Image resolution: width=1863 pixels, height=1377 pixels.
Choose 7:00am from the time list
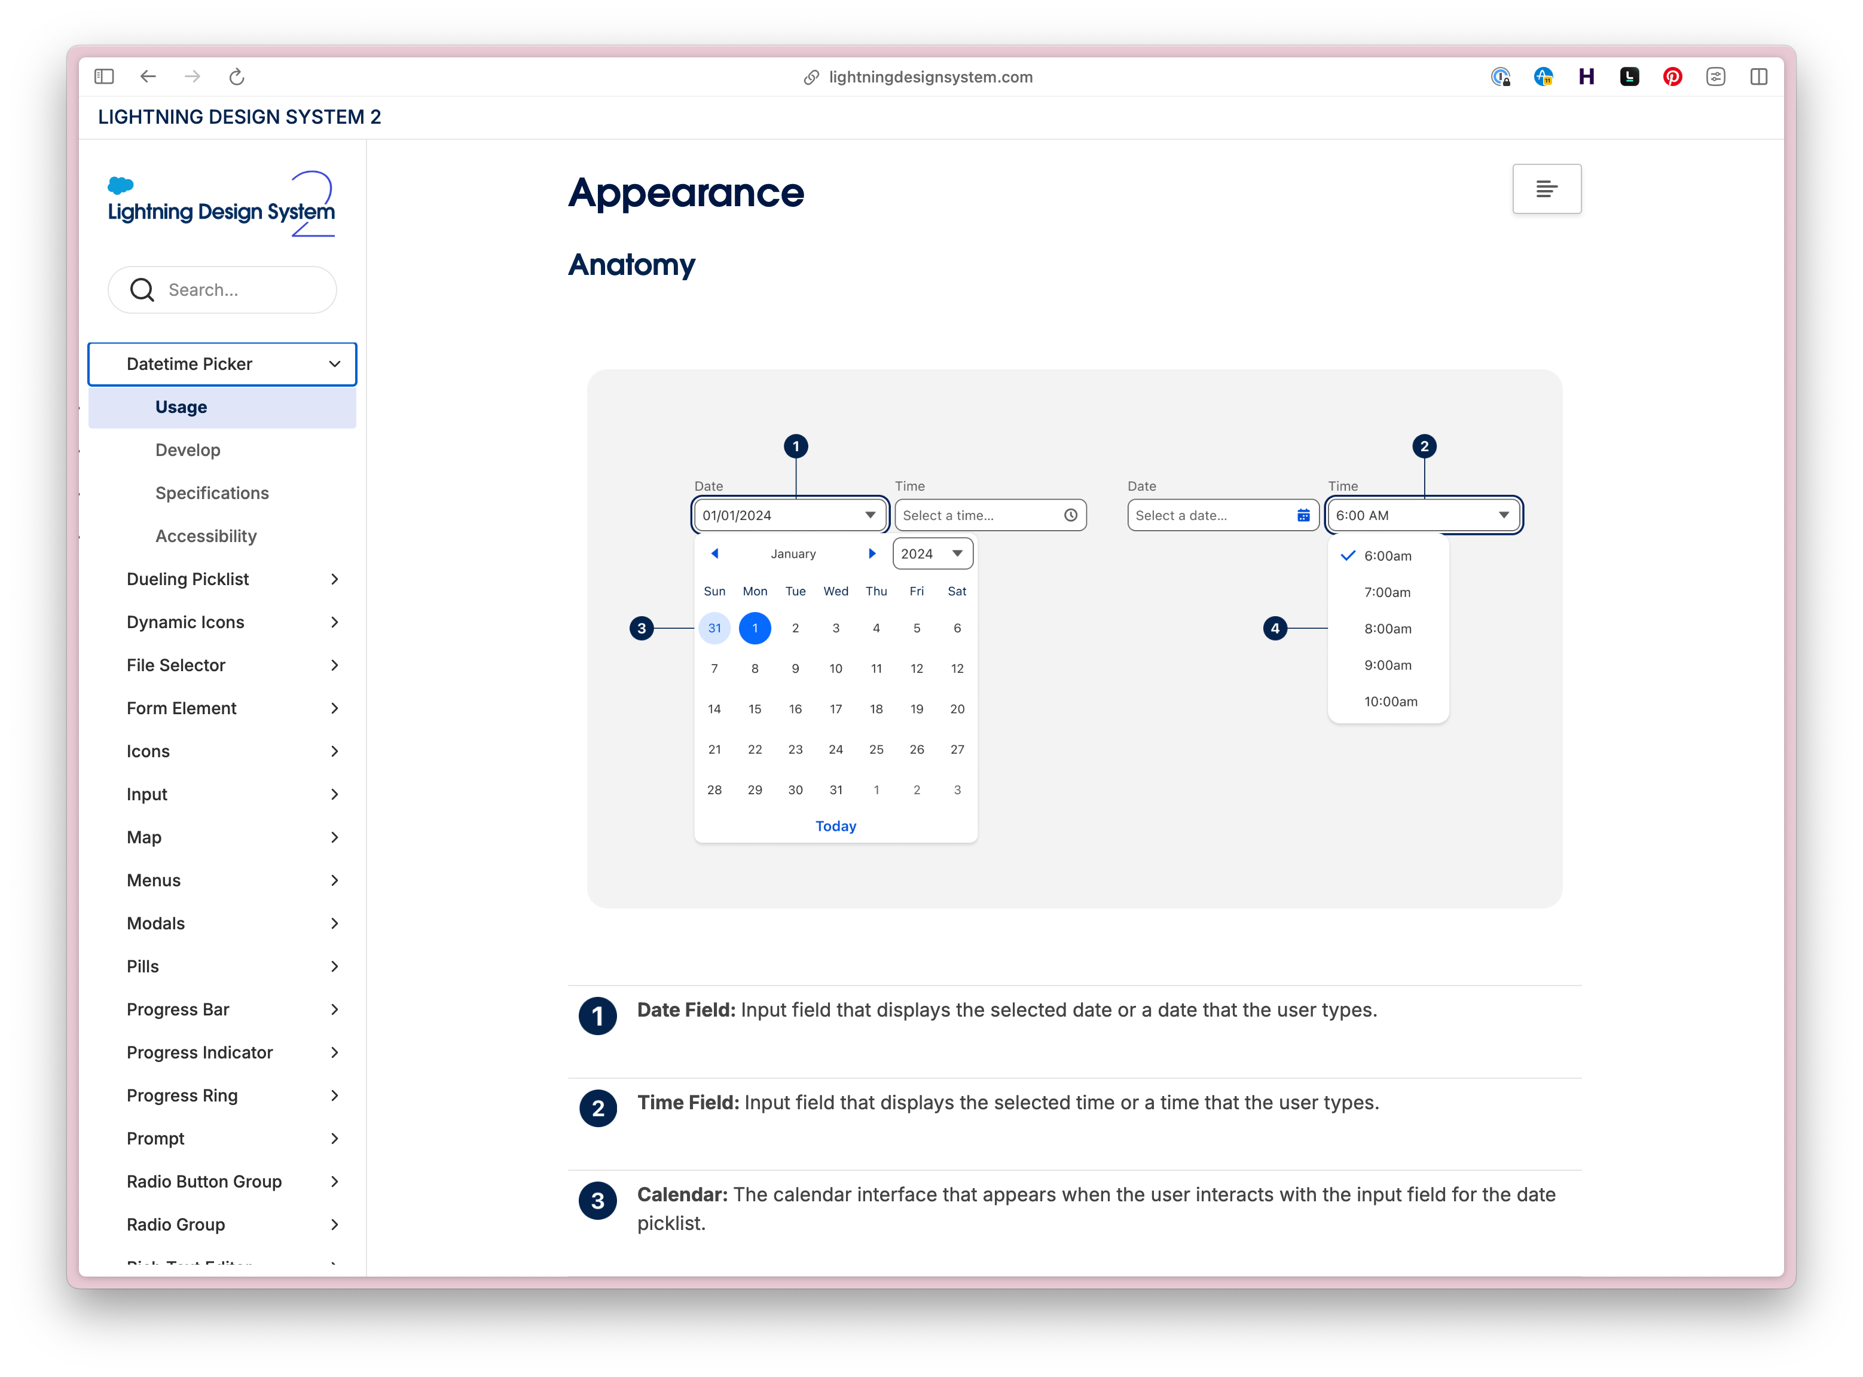click(x=1388, y=593)
